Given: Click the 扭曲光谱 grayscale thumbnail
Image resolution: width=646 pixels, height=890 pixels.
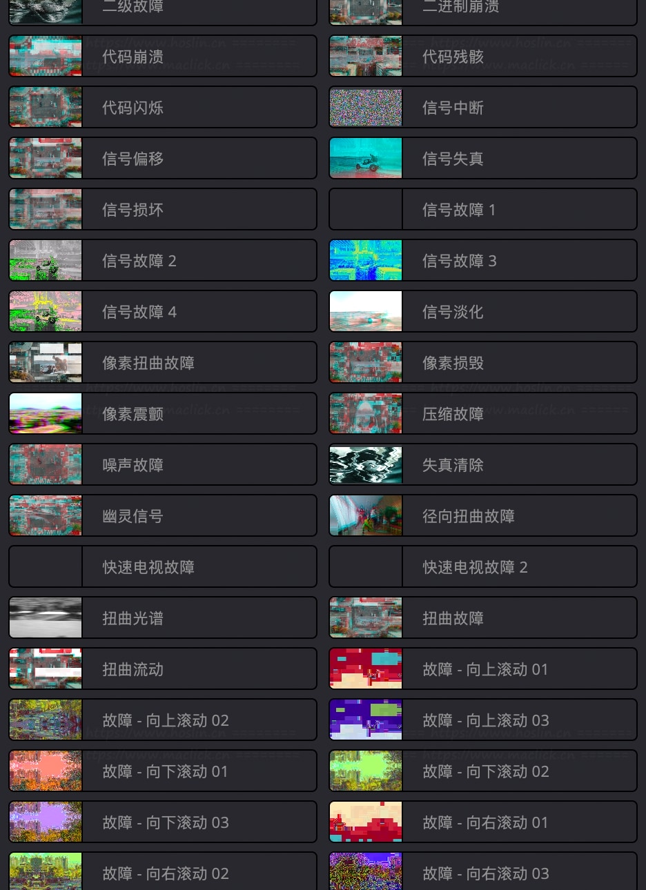Looking at the screenshot, I should click(46, 617).
